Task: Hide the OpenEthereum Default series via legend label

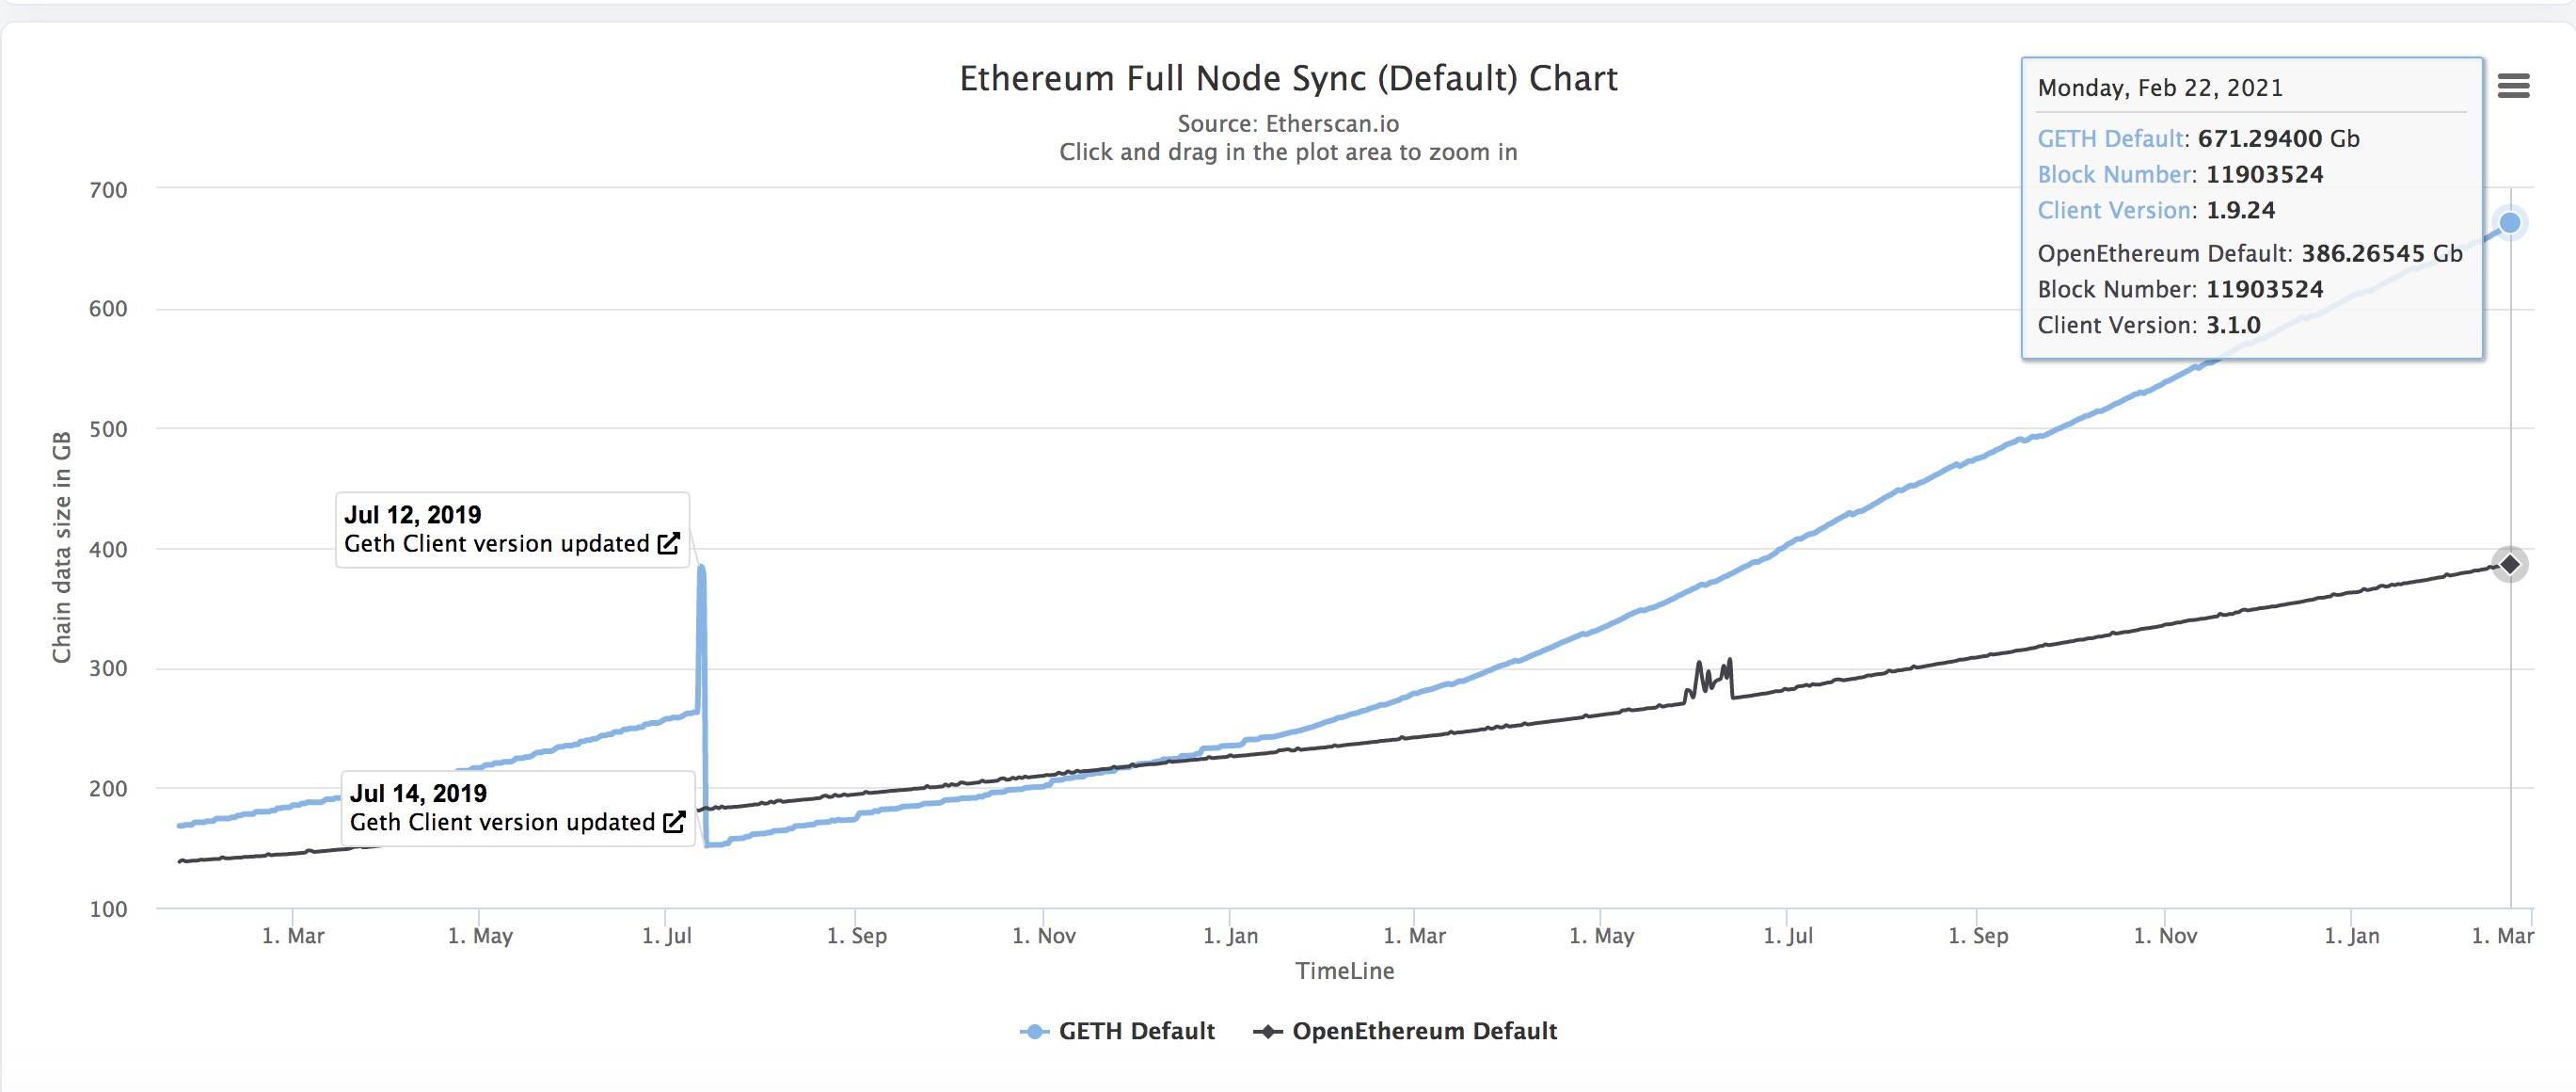Action: point(1424,1031)
